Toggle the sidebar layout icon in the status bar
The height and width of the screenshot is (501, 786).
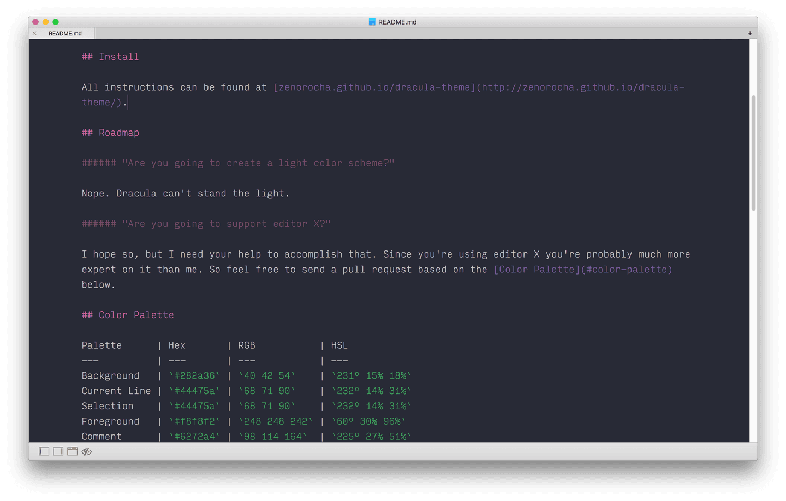pos(44,451)
